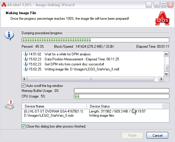Click log scrollbar up arrow

click(166, 54)
